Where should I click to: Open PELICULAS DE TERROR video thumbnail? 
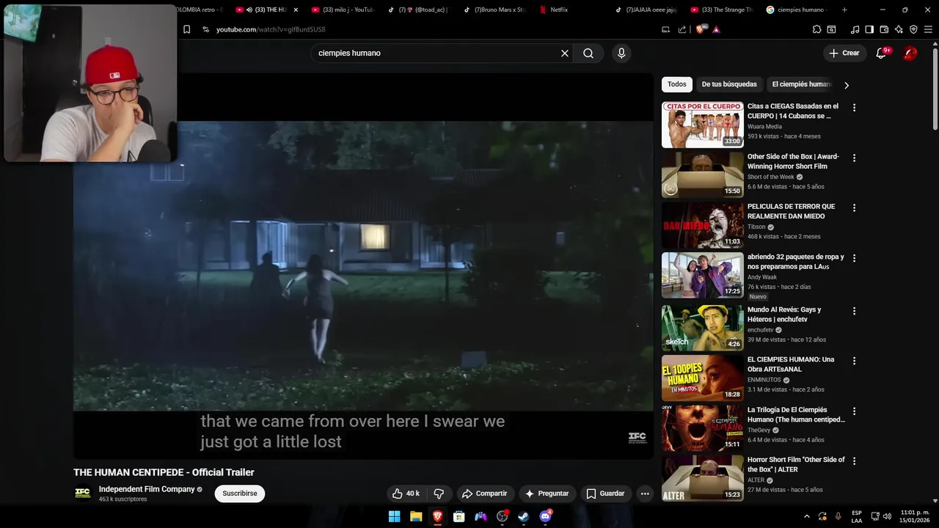pyautogui.click(x=703, y=225)
